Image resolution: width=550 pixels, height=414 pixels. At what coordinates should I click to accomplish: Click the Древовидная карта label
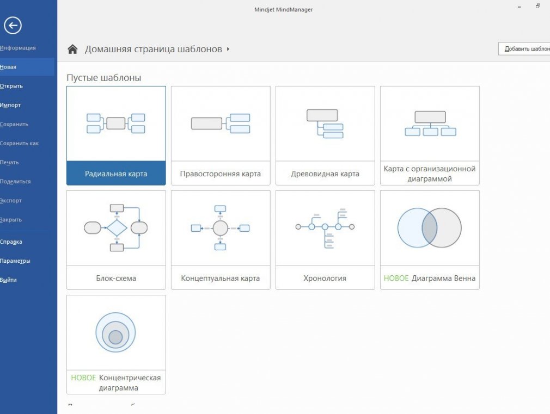(x=325, y=174)
